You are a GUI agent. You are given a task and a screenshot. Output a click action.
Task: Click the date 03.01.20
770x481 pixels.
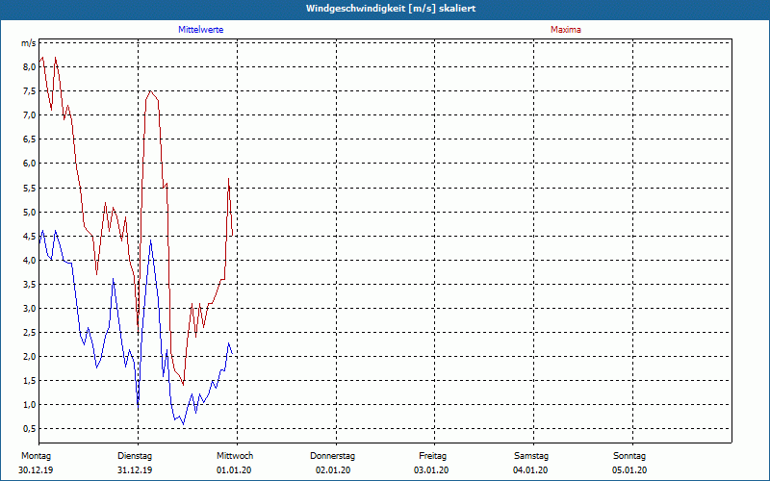pos(431,470)
